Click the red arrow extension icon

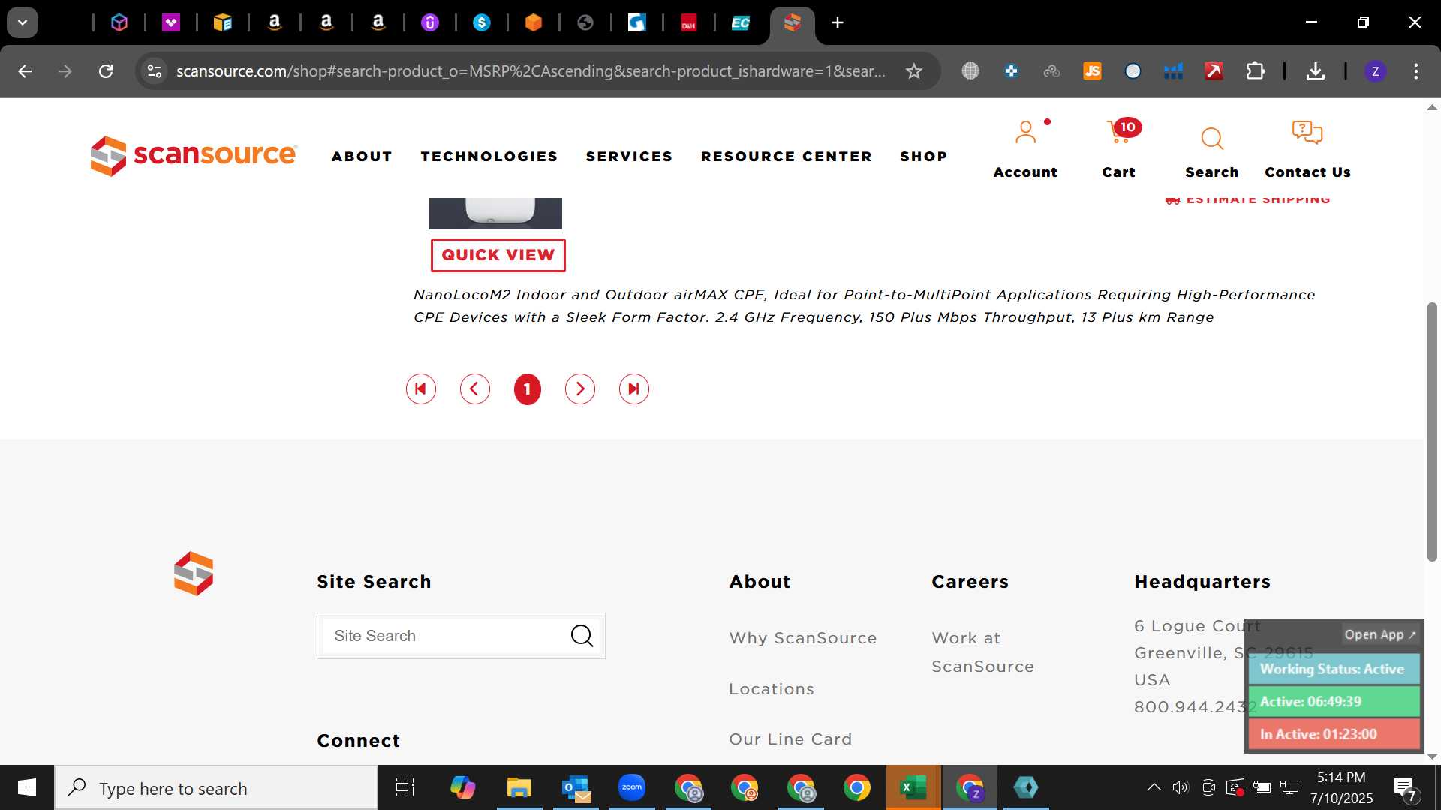[1214, 71]
